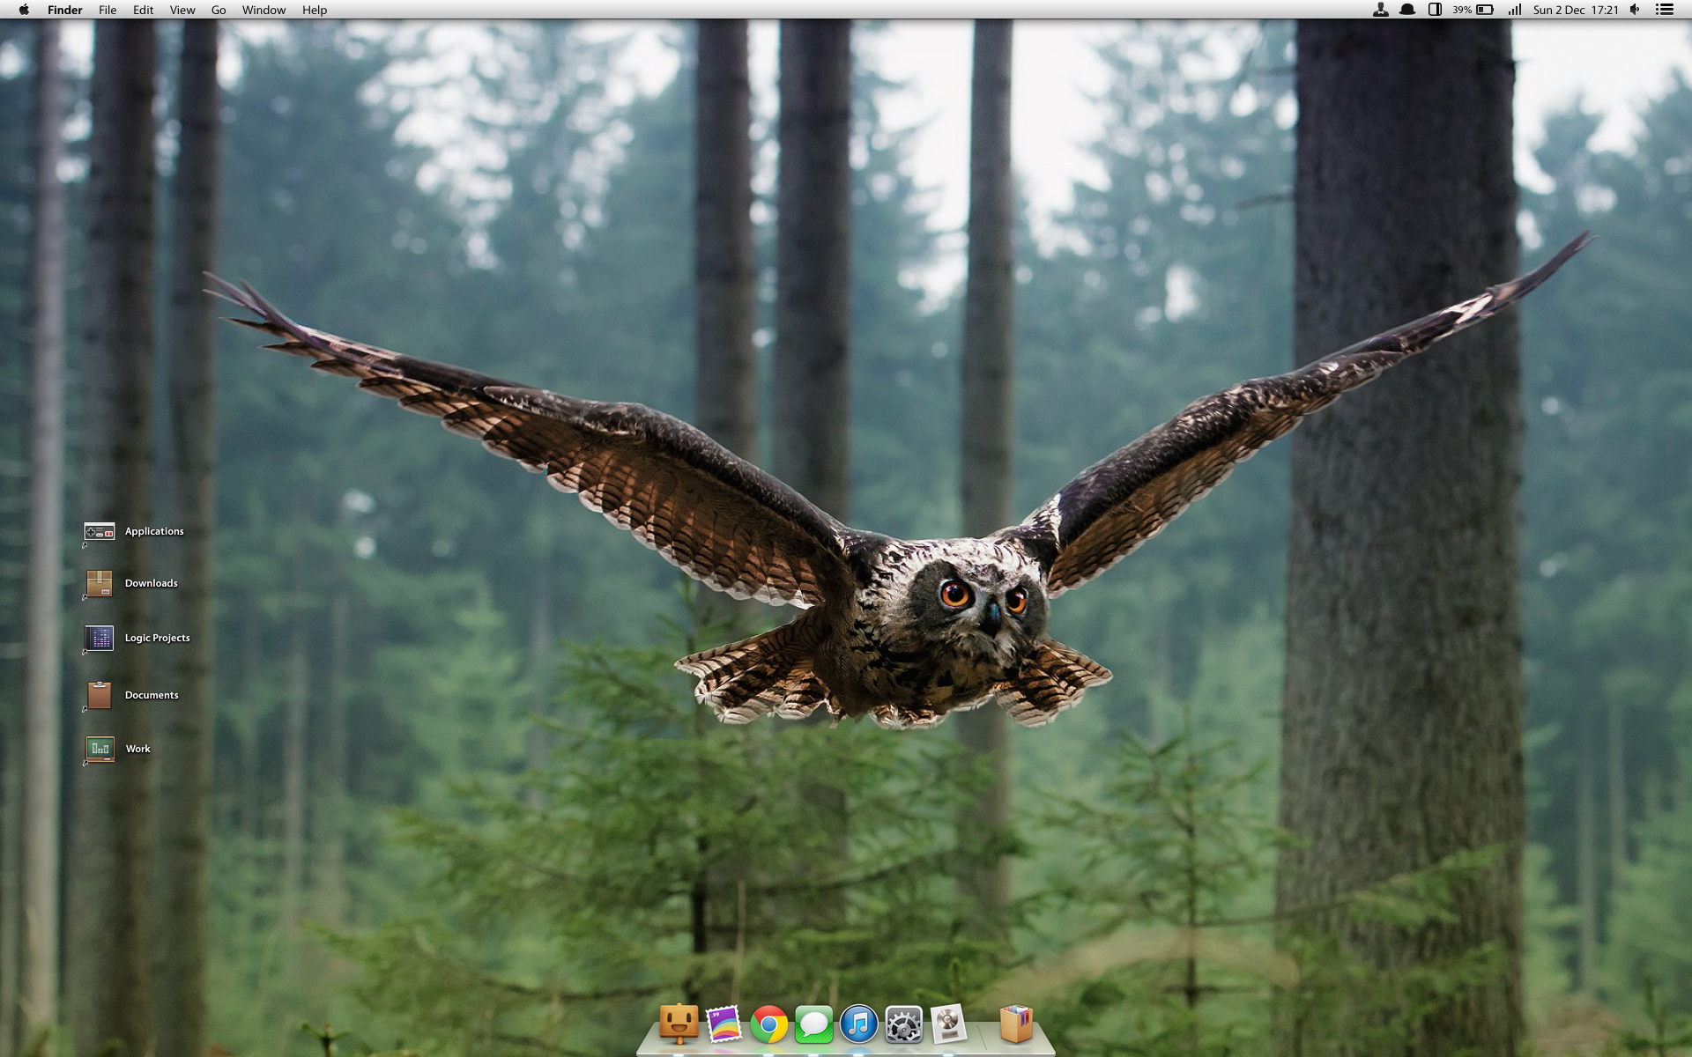The height and width of the screenshot is (1057, 1692).
Task: Click the 39% battery percentage
Action: point(1462,10)
